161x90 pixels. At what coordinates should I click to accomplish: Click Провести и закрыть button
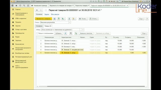coord(44,19)
